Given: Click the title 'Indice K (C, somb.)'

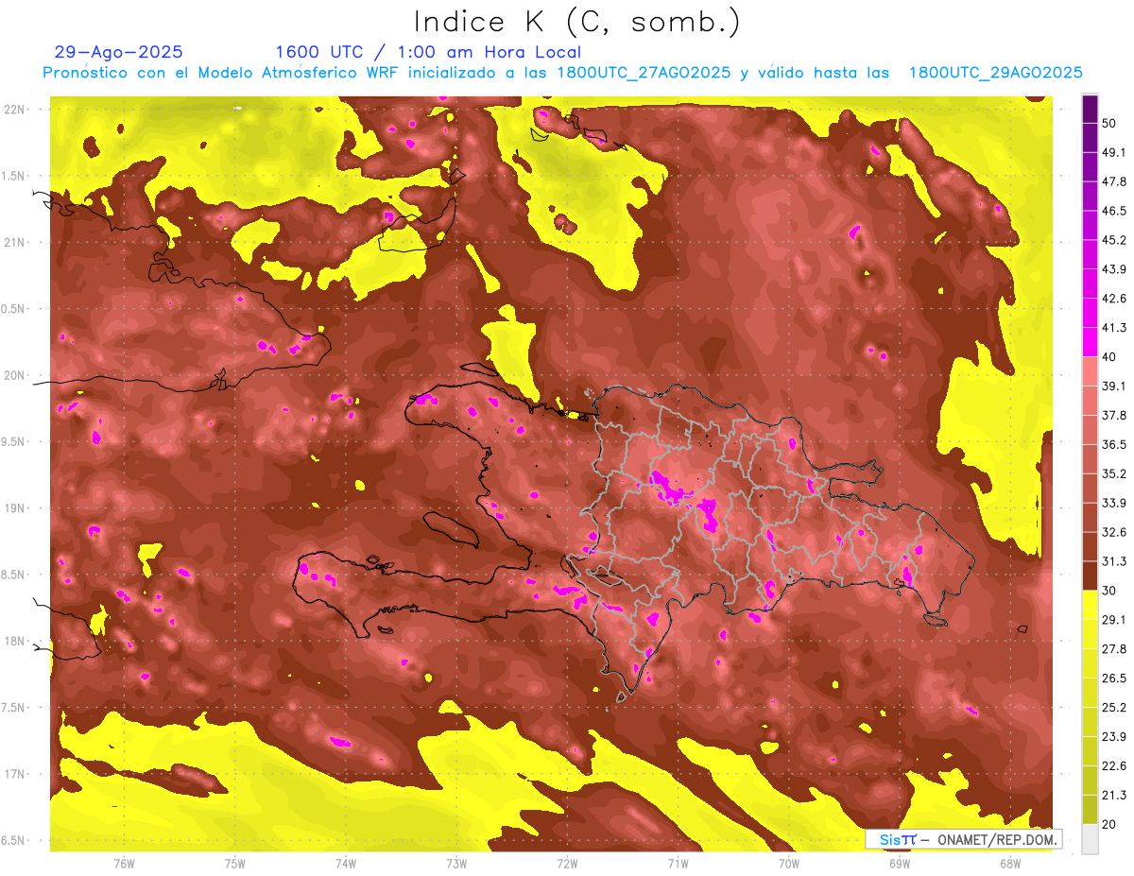Looking at the screenshot, I should point(576,22).
